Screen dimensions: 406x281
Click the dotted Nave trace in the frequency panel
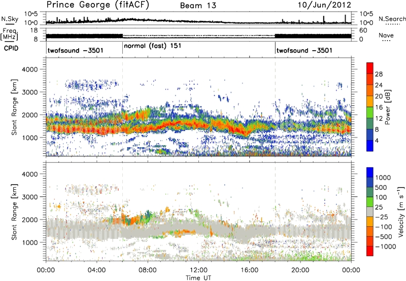pyautogui.click(x=198, y=35)
